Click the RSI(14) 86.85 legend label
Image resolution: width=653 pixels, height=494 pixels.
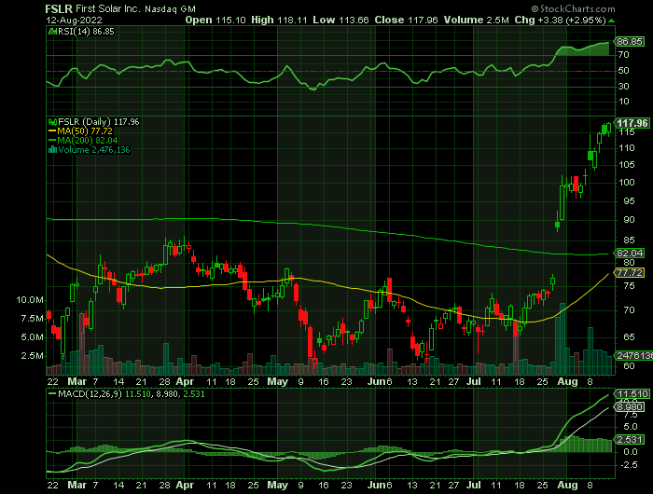point(86,31)
